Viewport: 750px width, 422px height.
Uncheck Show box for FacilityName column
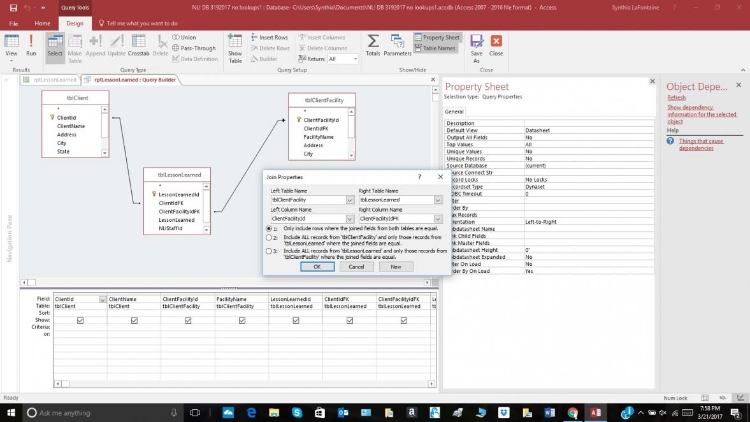(242, 321)
